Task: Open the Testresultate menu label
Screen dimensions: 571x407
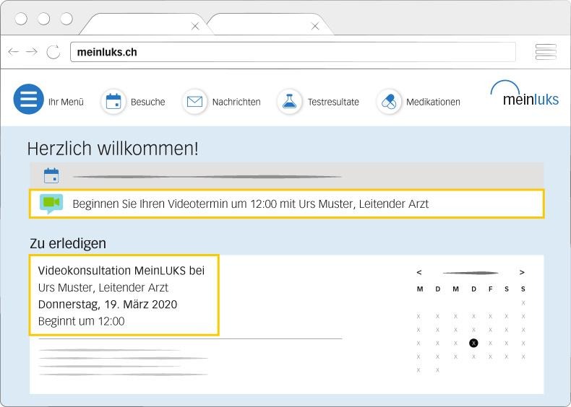Action: point(333,102)
